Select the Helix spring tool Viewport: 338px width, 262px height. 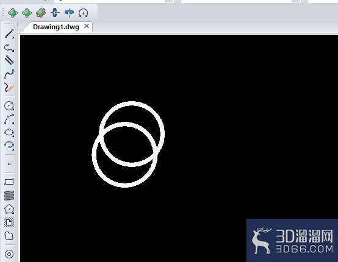[9, 196]
